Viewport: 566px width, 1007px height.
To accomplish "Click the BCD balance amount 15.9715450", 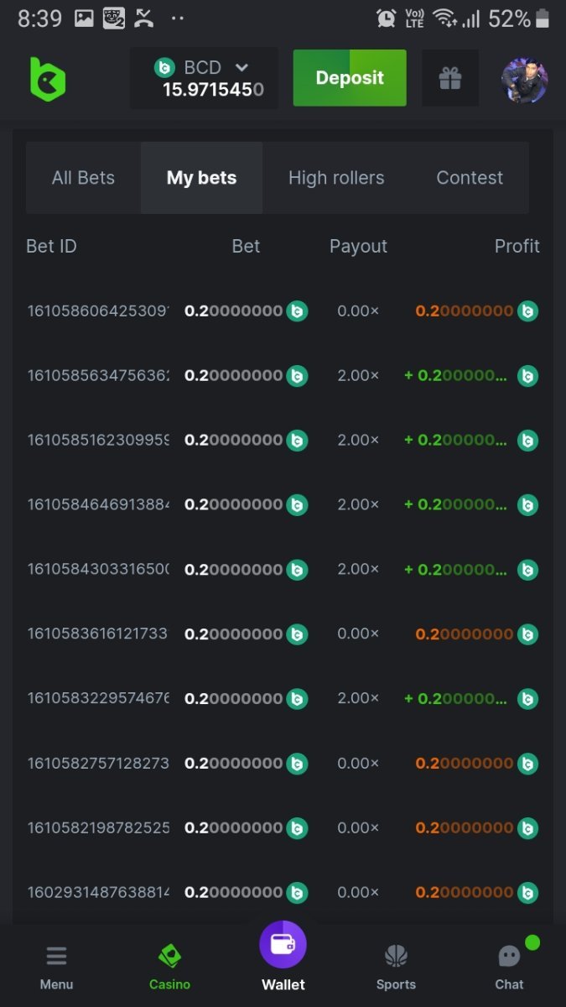I will coord(213,90).
